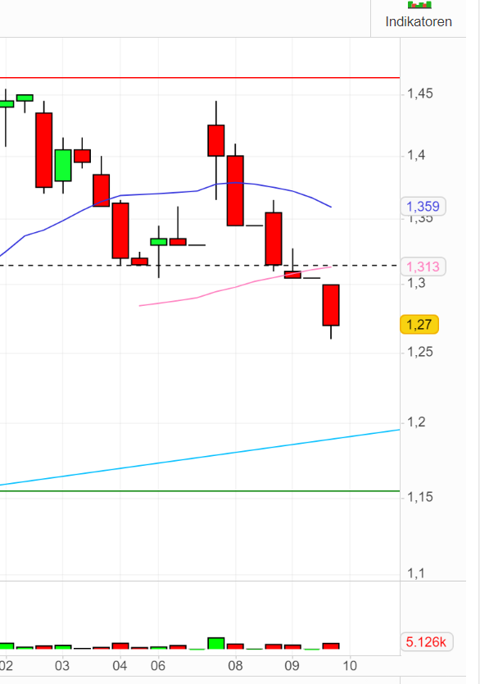The image size is (480, 684).
Task: Select the tallest green volume bar
Action: pyautogui.click(x=216, y=644)
